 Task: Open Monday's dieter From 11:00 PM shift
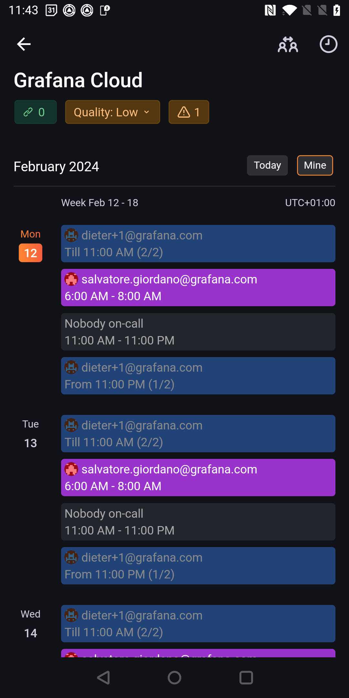coord(198,376)
